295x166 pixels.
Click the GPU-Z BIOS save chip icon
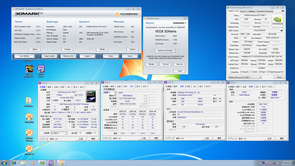281,30
